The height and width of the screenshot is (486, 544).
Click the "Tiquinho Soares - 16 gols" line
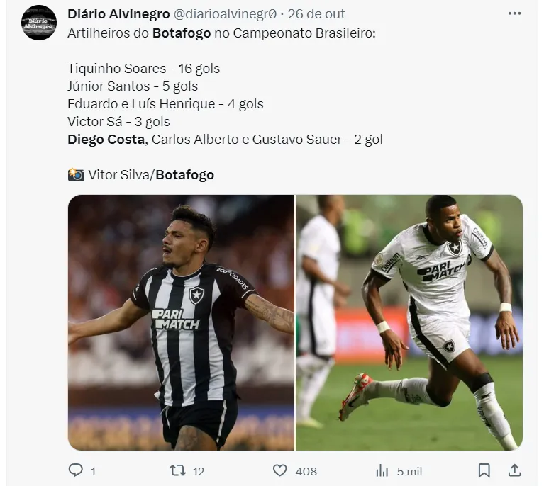click(143, 69)
